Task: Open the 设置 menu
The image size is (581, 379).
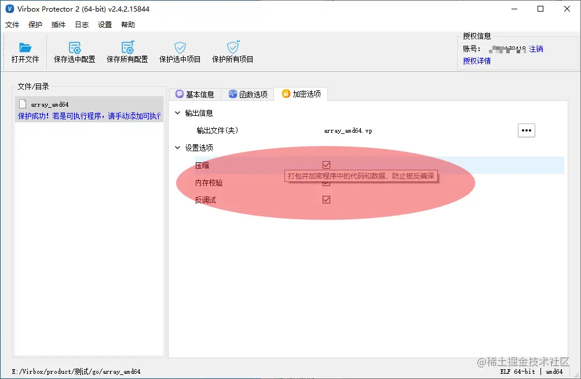Action: coord(104,25)
